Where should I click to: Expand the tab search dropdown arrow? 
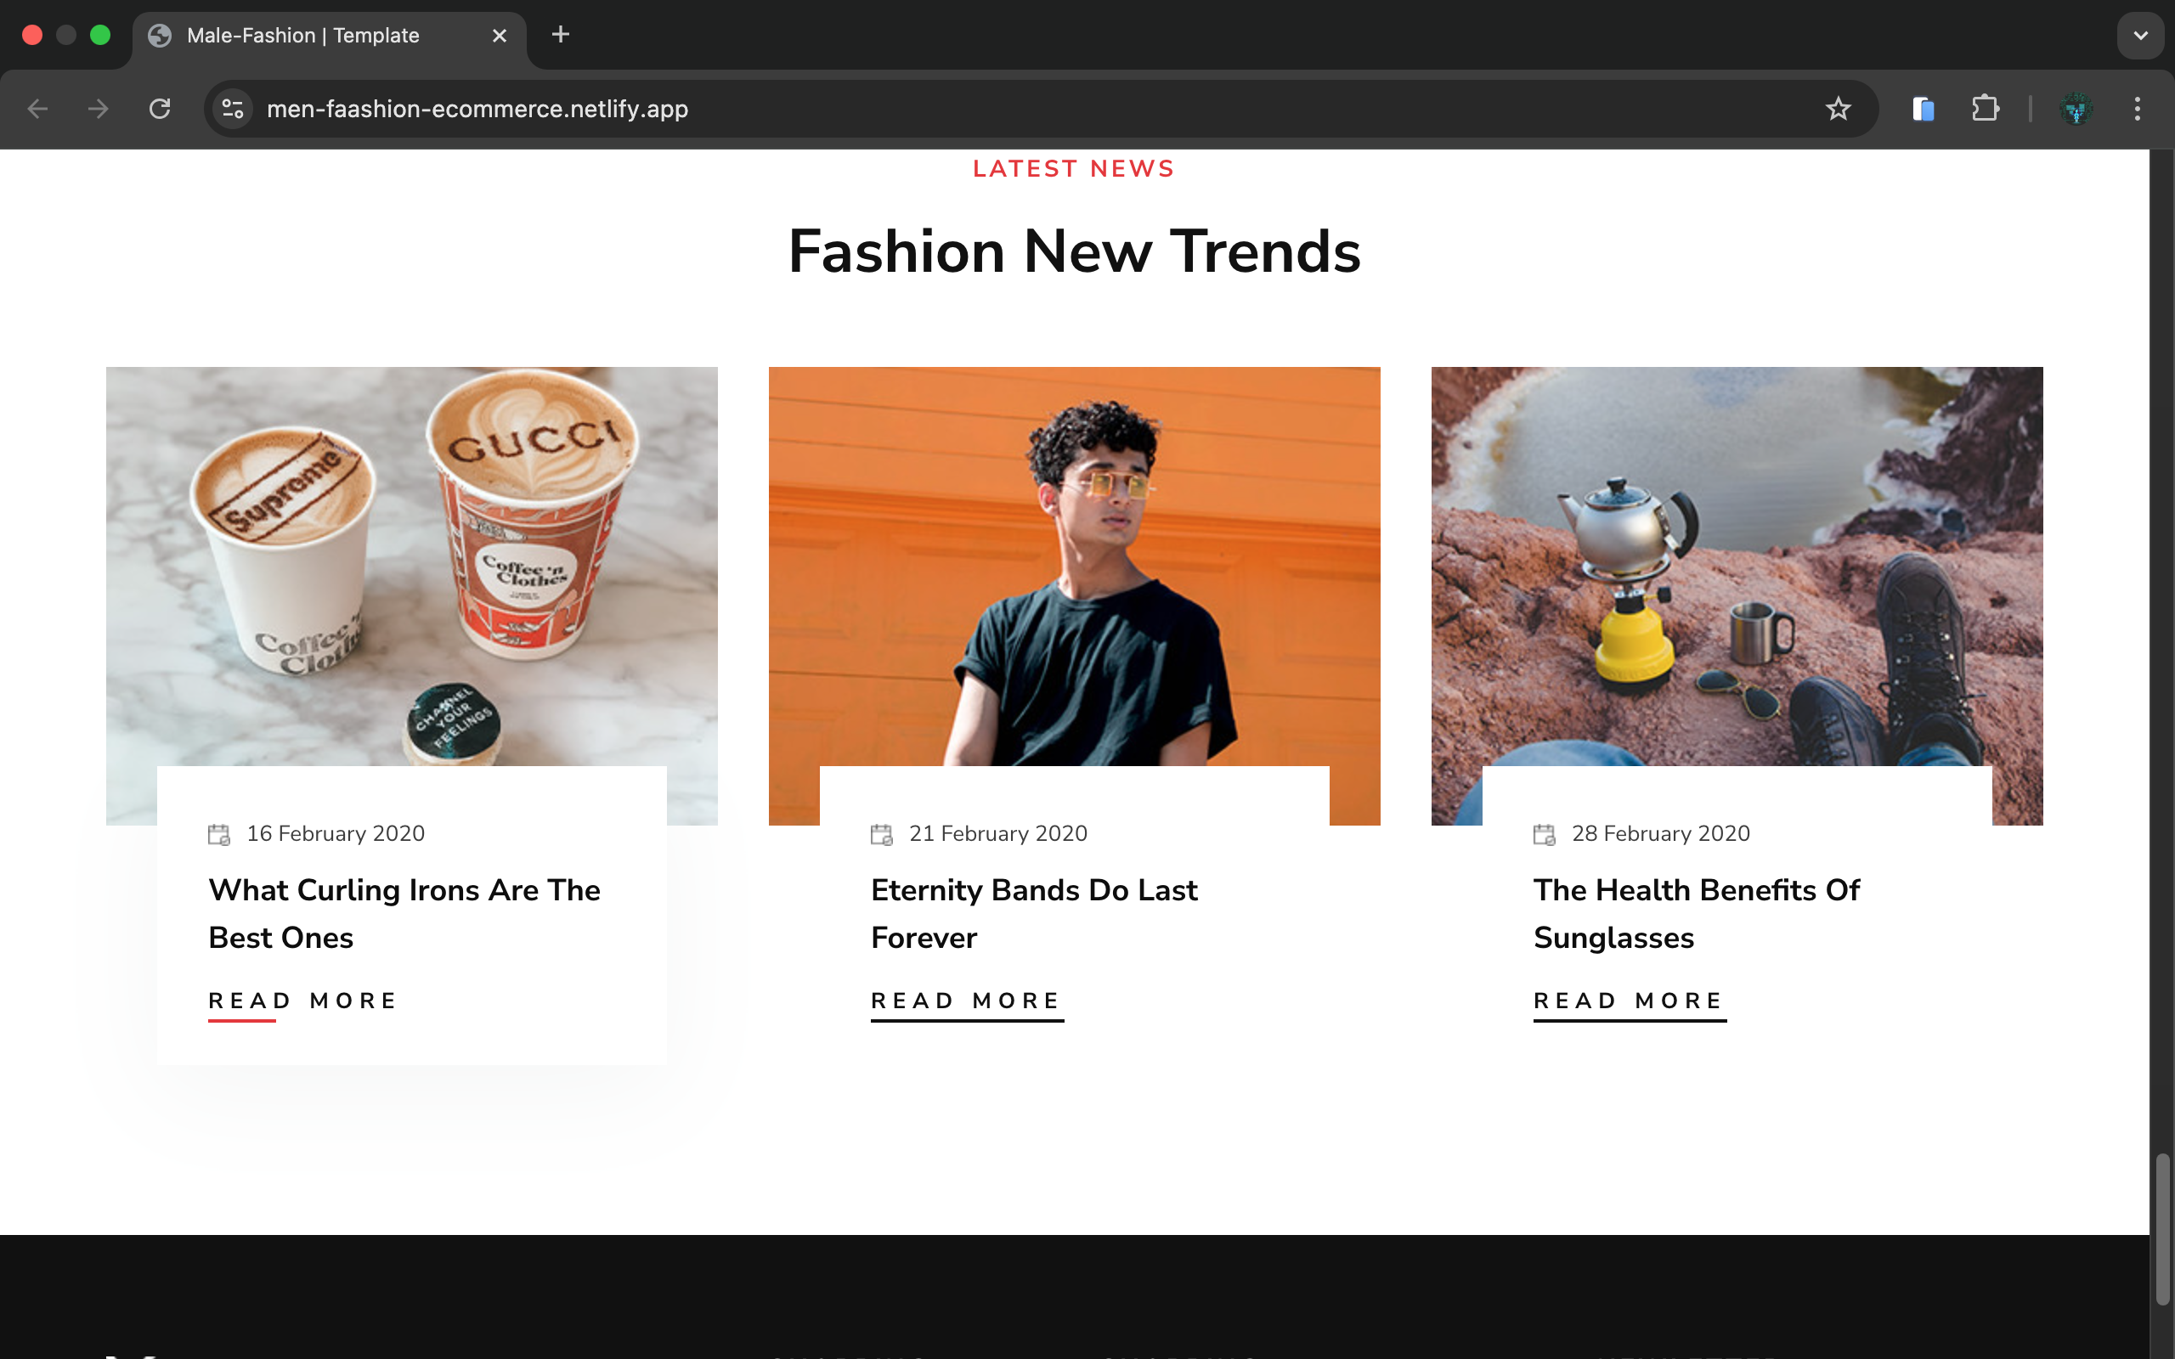pyautogui.click(x=2141, y=35)
